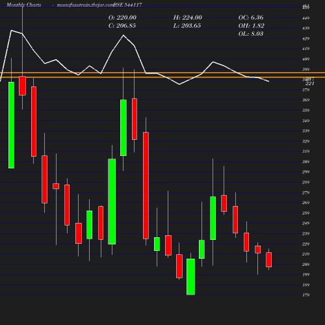The height and width of the screenshot is (325, 325).
Task: Click the 249 price axis label
Action: [306, 223]
